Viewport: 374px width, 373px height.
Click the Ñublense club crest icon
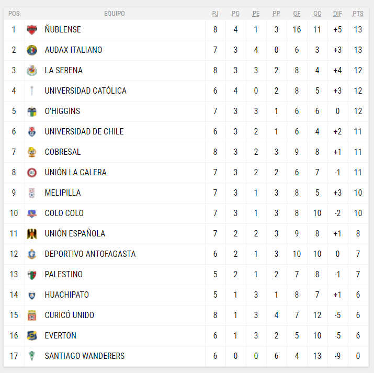[32, 30]
